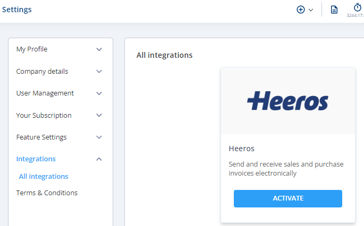Viewport: 364px width, 226px height.
Task: Expand User Management chevron
Action: [99, 93]
